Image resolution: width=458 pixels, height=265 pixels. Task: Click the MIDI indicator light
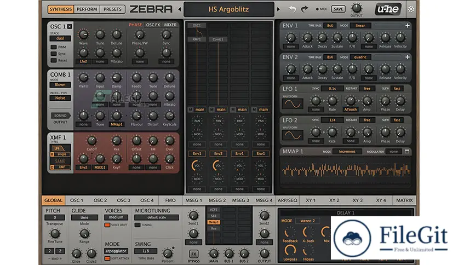coord(317,9)
